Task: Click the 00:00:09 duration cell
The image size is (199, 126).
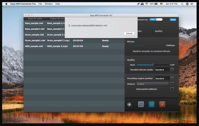Action: click(78, 40)
